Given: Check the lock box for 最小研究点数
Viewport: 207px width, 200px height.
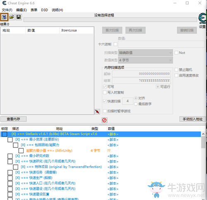Looking at the screenshot, I should (x=10, y=156).
